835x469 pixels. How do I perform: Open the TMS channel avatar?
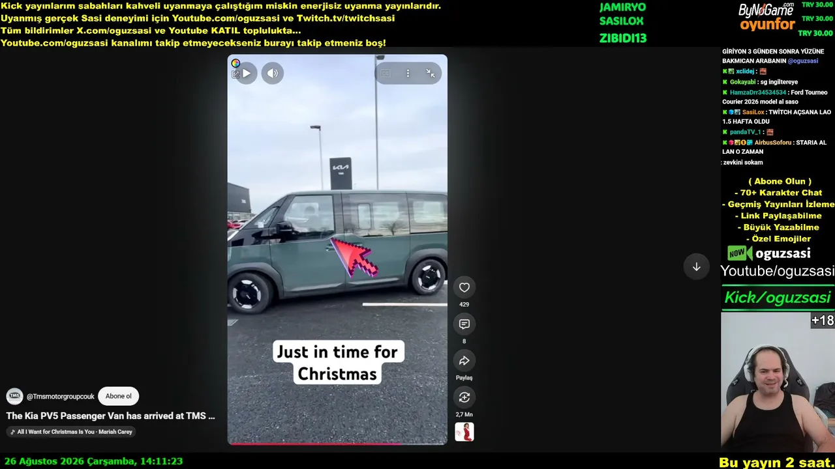click(x=14, y=396)
